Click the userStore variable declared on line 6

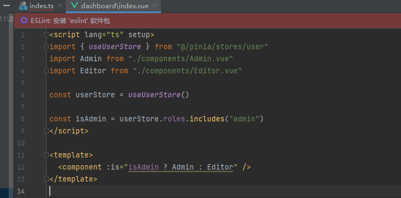pyautogui.click(x=95, y=95)
